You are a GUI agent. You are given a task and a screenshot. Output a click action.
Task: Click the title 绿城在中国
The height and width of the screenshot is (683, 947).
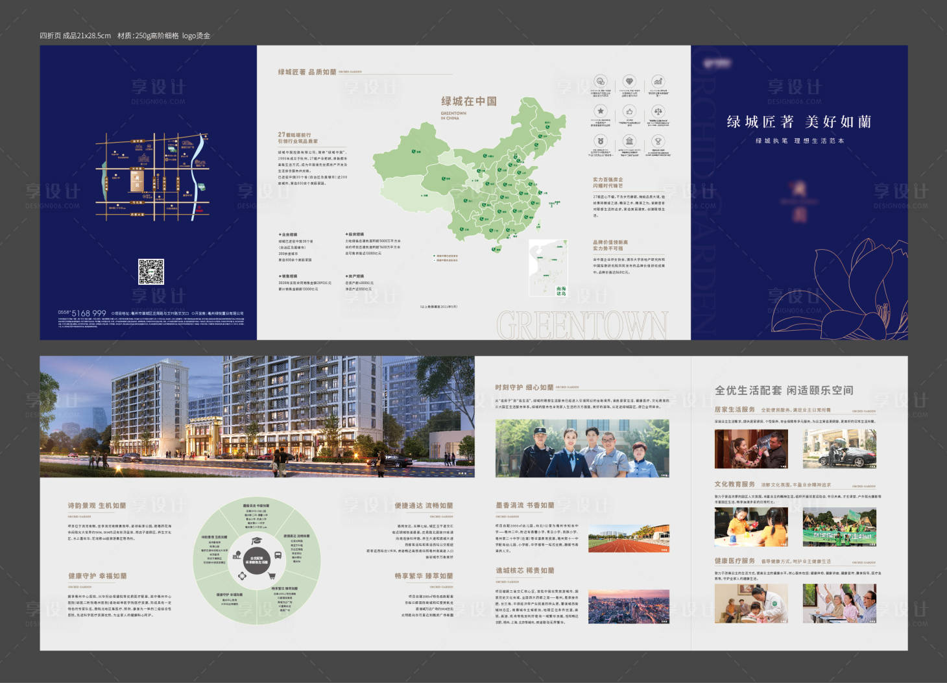tap(469, 101)
